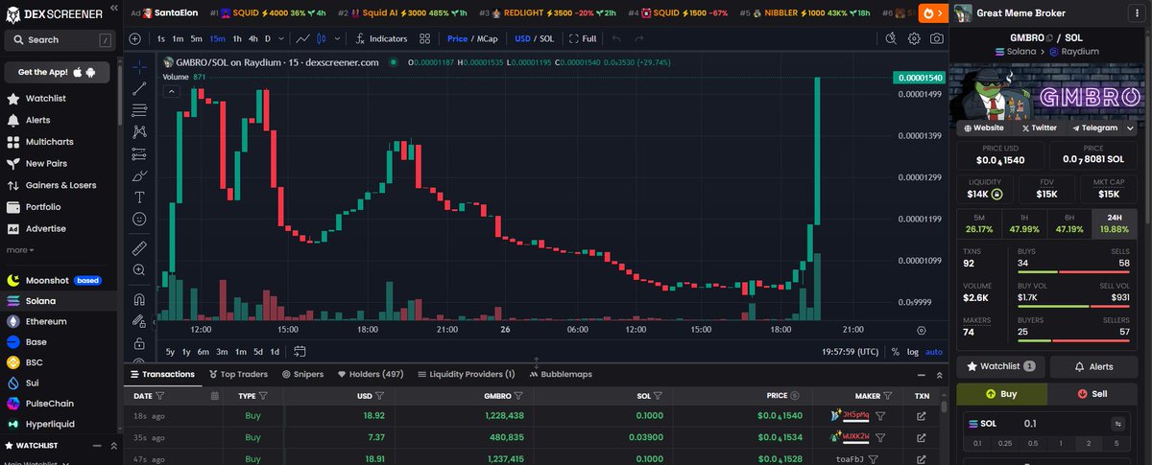This screenshot has height=465, width=1152.
Task: Select the candlestick chart style icon
Action: pyautogui.click(x=323, y=38)
